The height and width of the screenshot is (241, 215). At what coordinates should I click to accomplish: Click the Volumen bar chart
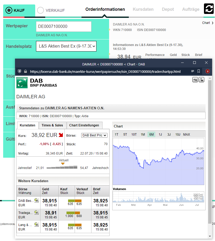[158, 197]
